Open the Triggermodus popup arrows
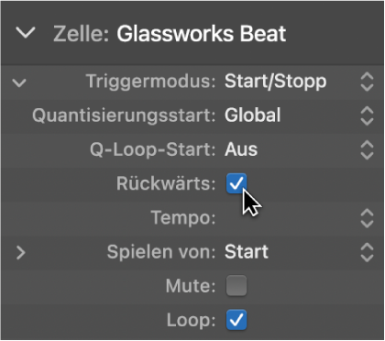The height and width of the screenshot is (341, 385). pos(367,82)
